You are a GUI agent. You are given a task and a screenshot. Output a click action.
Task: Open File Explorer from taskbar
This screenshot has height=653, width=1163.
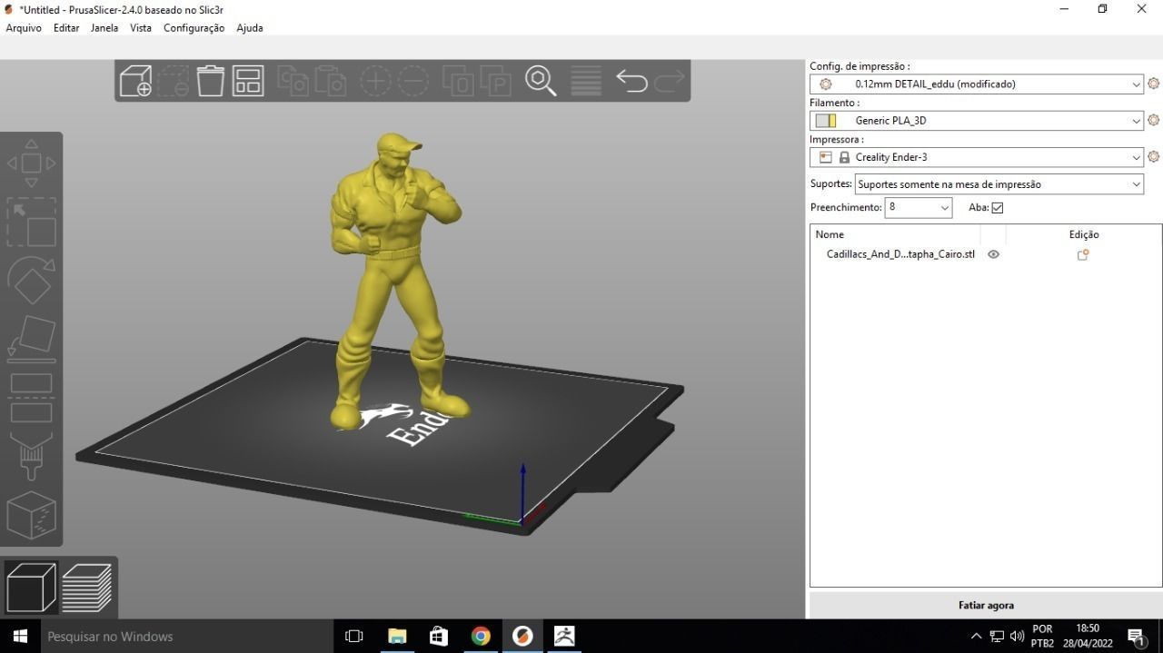[x=397, y=636]
